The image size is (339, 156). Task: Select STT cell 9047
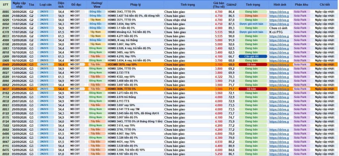pyautogui.click(x=5, y=142)
